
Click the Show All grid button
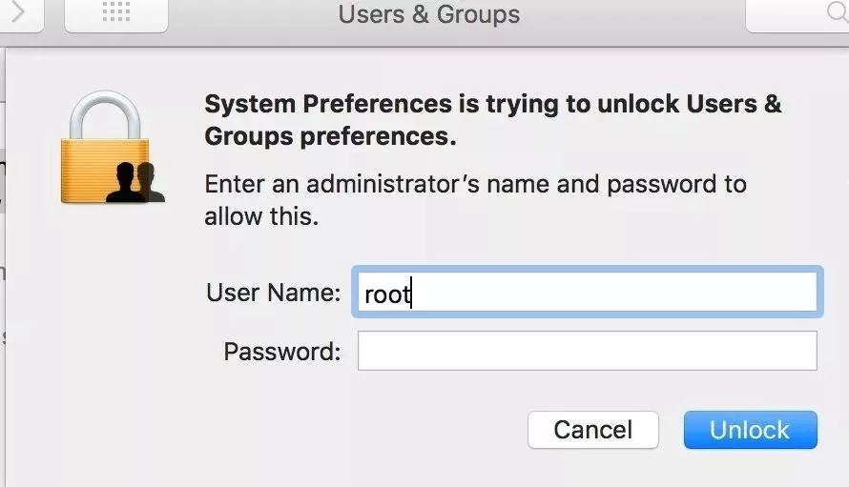(115, 13)
